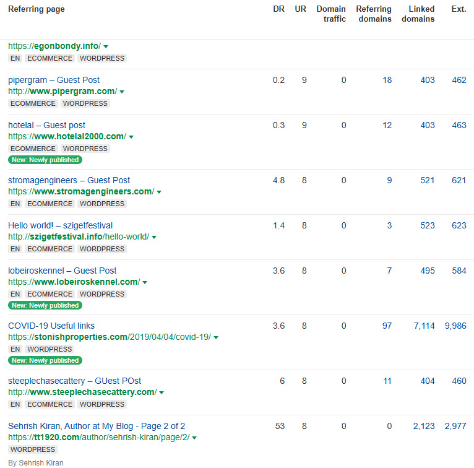Open stromagengineers linked domains value 521
The width and height of the screenshot is (474, 468).
coord(428,180)
